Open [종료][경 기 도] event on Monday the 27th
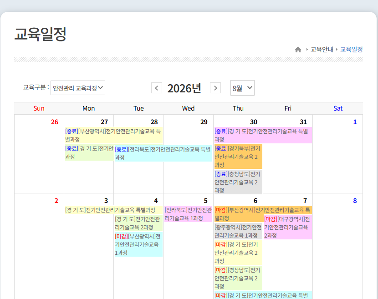 tap(89, 152)
